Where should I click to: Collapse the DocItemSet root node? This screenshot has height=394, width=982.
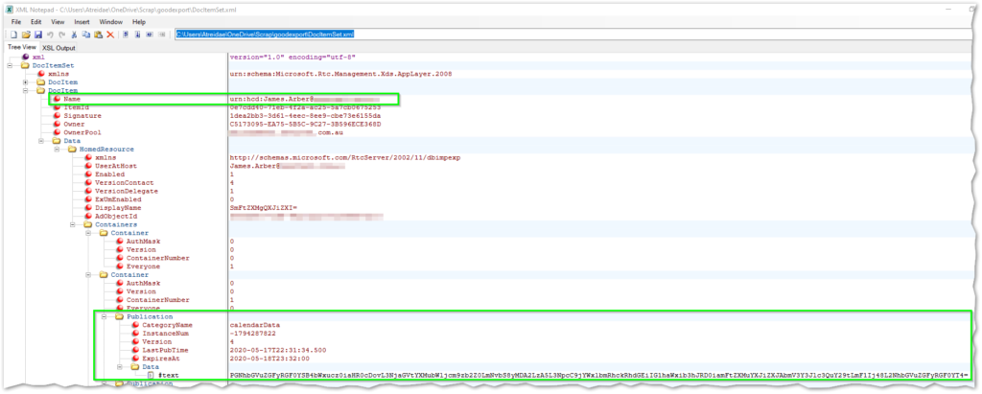10,65
